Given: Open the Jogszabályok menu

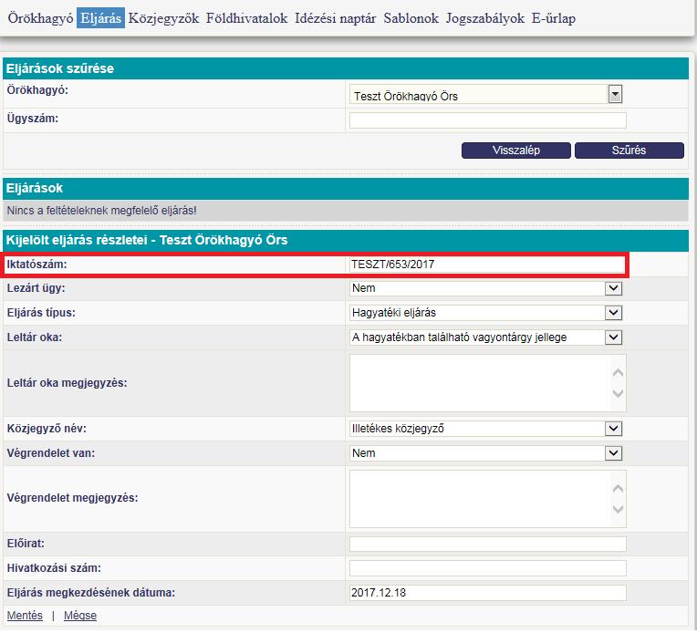Looking at the screenshot, I should coord(485,18).
